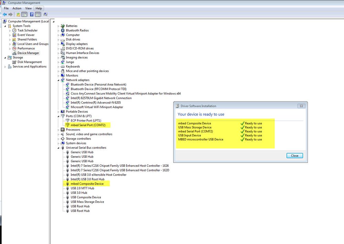Click 'Your device is ready to use' heading

click(201, 114)
